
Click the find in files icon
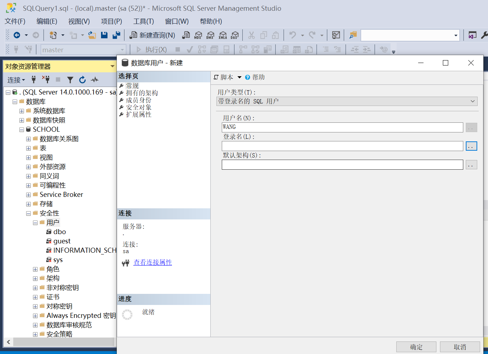tap(353, 35)
